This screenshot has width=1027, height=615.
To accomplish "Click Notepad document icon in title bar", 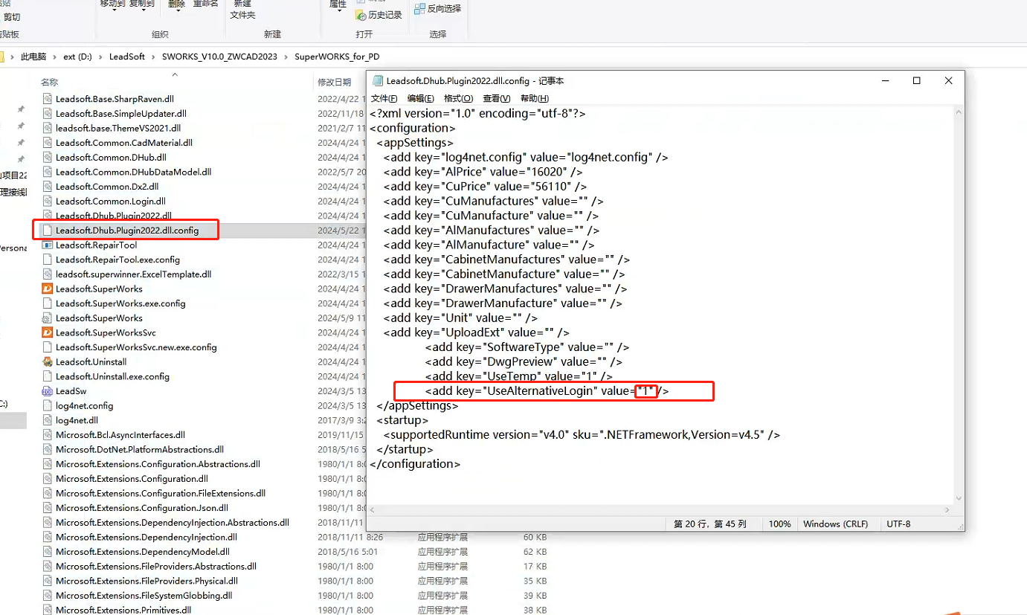I will pos(378,80).
